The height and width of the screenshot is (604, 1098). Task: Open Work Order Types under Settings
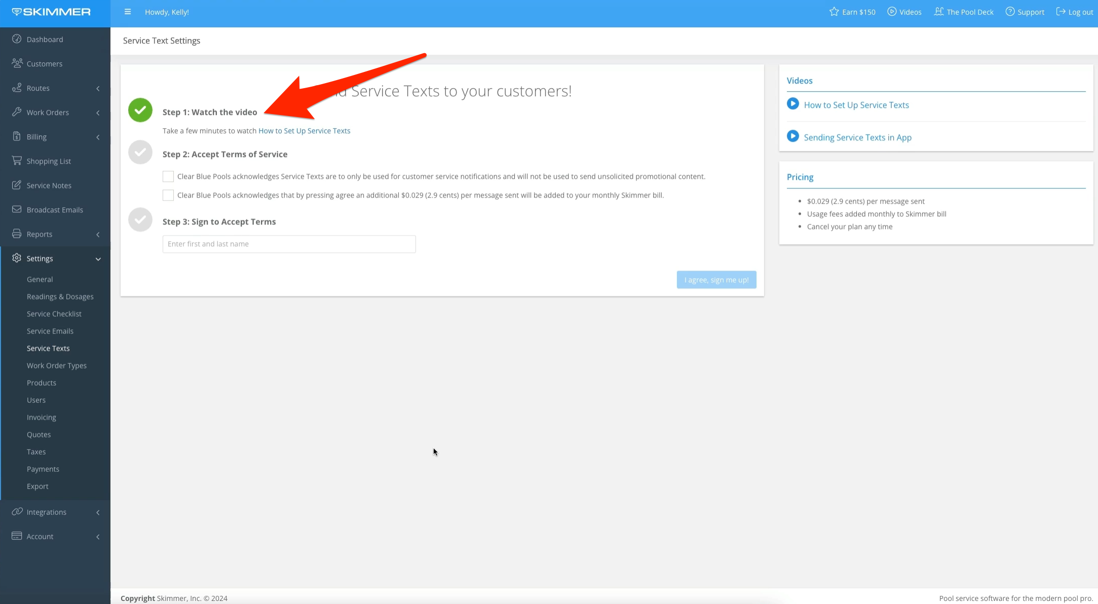pos(57,365)
